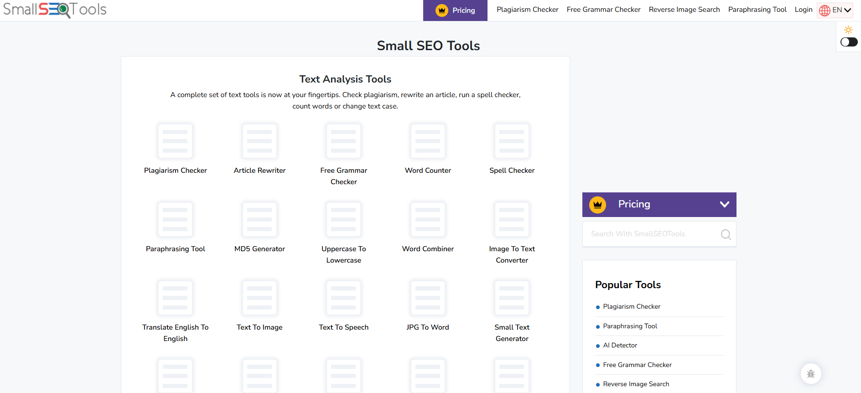
Task: Open the Spell Checker tool icon
Action: 512,141
